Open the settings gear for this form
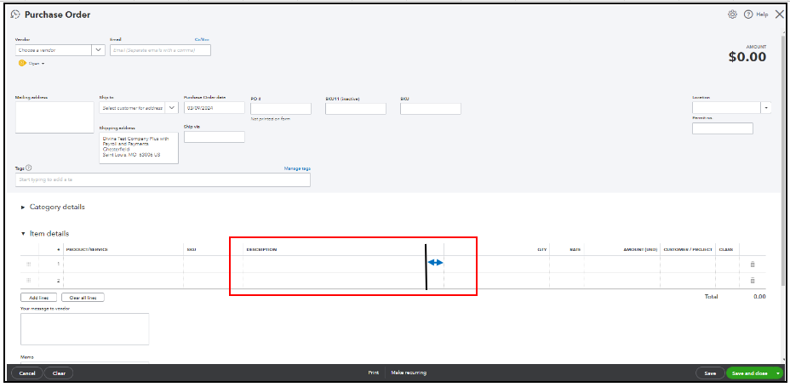 732,14
